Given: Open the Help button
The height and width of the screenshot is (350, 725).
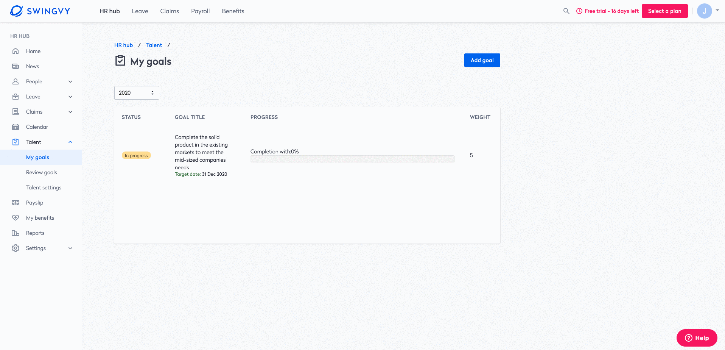Looking at the screenshot, I should click(x=697, y=338).
